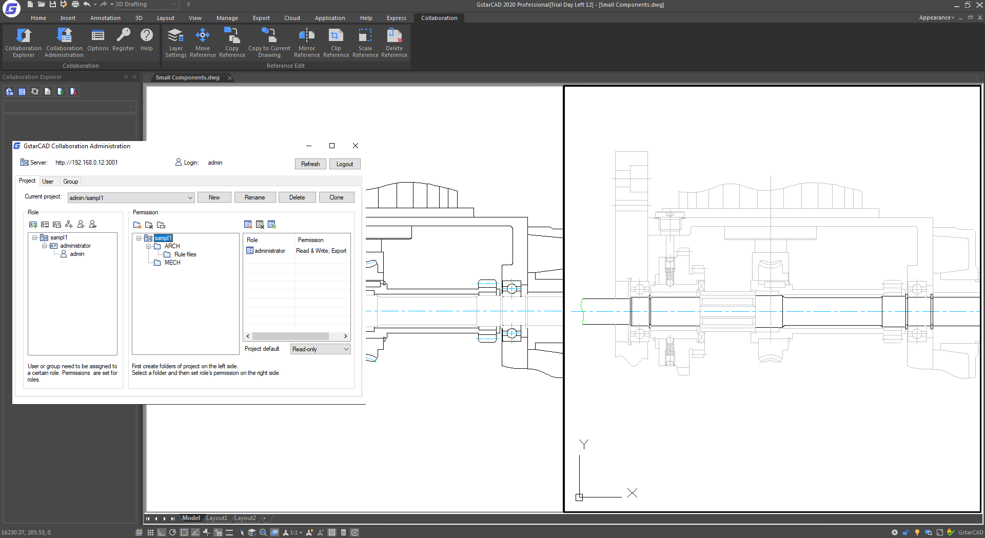The height and width of the screenshot is (538, 985).
Task: Choose Delete Reference tool
Action: tap(394, 43)
